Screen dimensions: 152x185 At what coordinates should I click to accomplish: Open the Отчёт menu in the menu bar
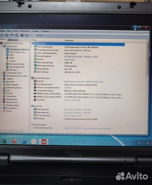point(15,31)
